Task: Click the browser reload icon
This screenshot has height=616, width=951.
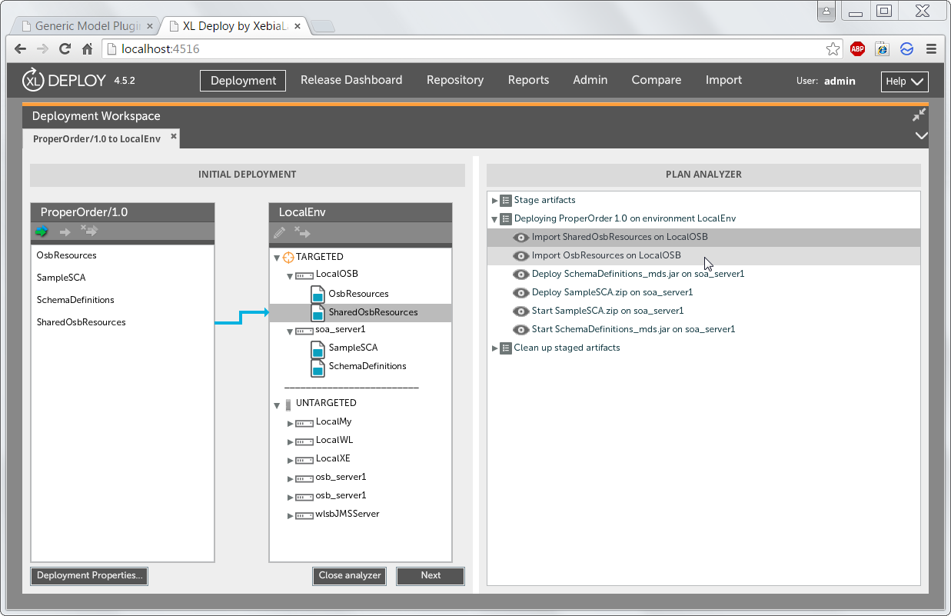Action: click(65, 49)
